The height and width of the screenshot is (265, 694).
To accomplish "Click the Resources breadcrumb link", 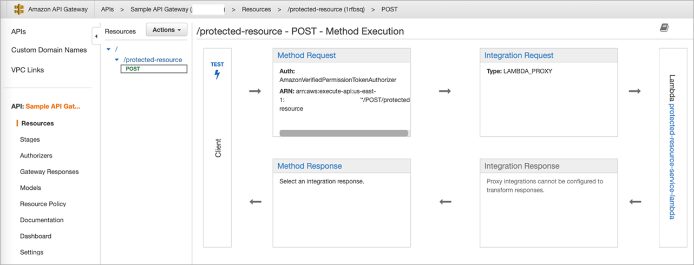I will (257, 10).
